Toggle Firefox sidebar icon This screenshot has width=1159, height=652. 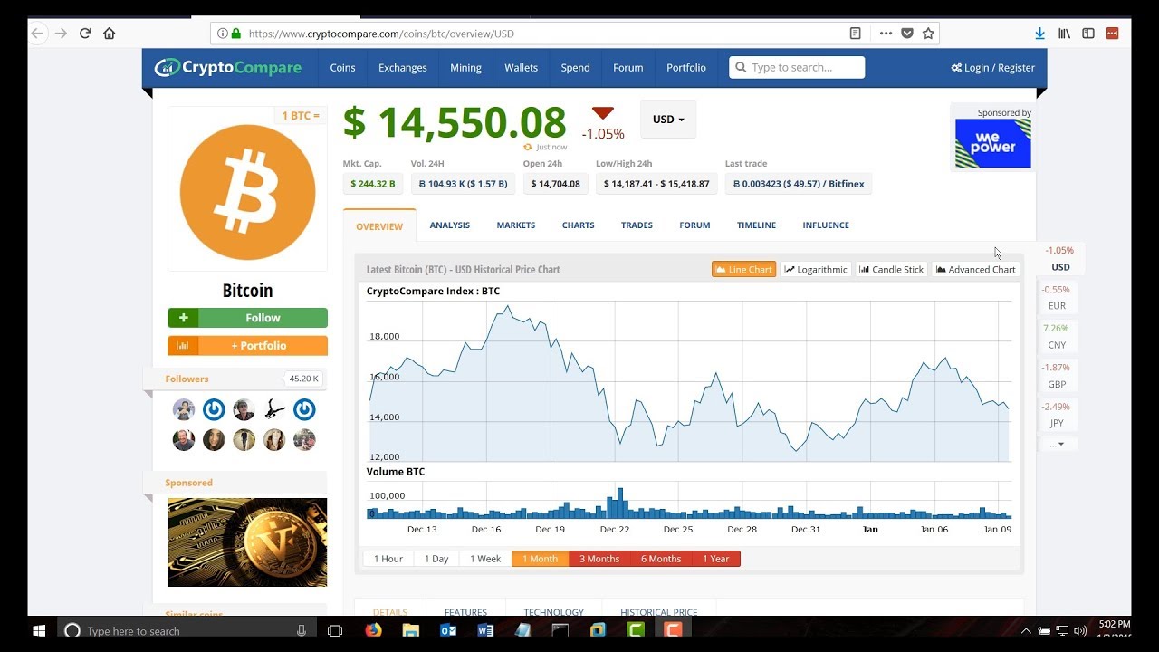(x=1088, y=34)
